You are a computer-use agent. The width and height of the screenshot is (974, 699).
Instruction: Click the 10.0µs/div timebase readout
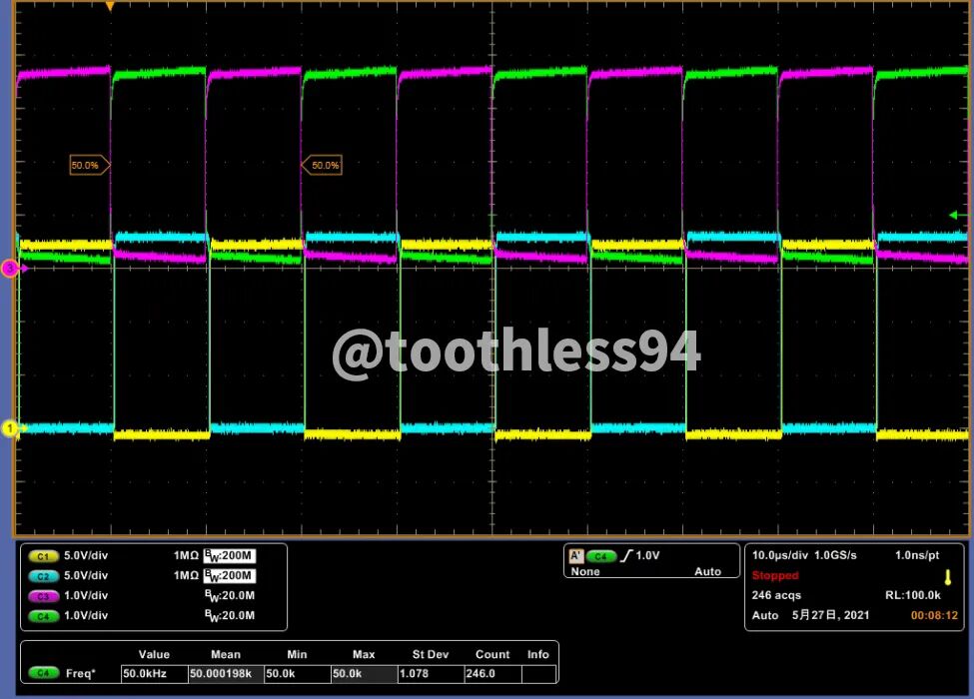780,555
